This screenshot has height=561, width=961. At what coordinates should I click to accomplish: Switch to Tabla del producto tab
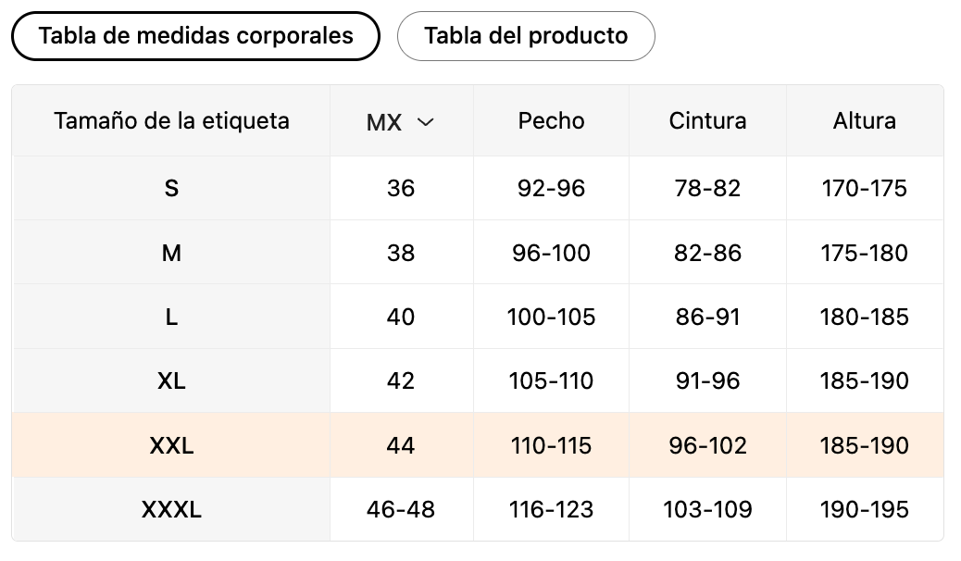coord(526,36)
